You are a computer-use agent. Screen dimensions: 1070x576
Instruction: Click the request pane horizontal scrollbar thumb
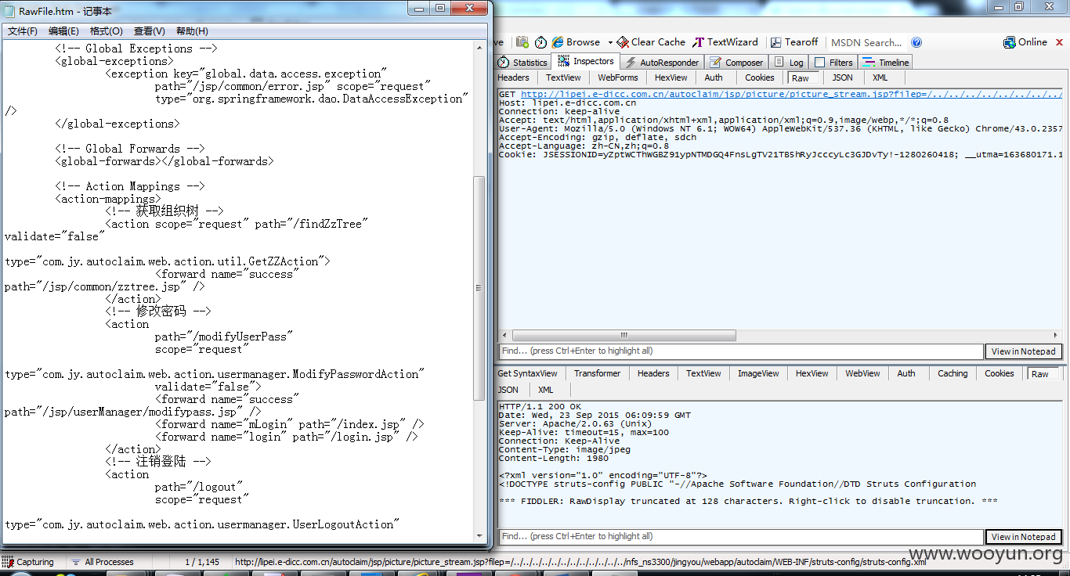point(624,335)
